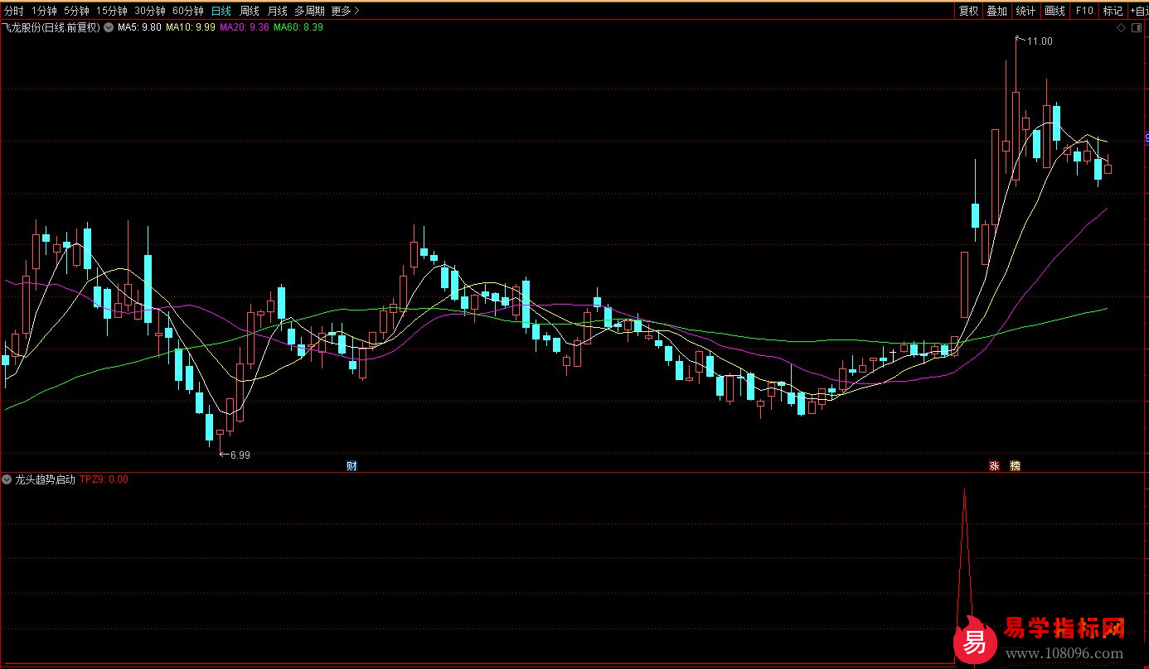Open the 统计 statistics tool
The width and height of the screenshot is (1149, 669).
[x=1025, y=11]
